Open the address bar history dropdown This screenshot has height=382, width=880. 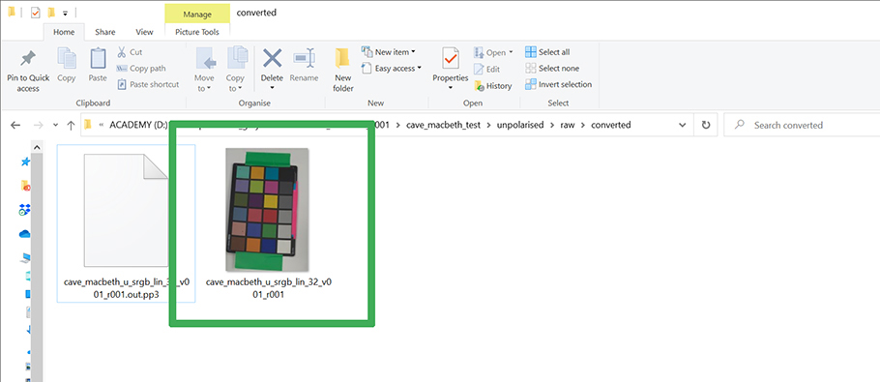click(x=682, y=125)
